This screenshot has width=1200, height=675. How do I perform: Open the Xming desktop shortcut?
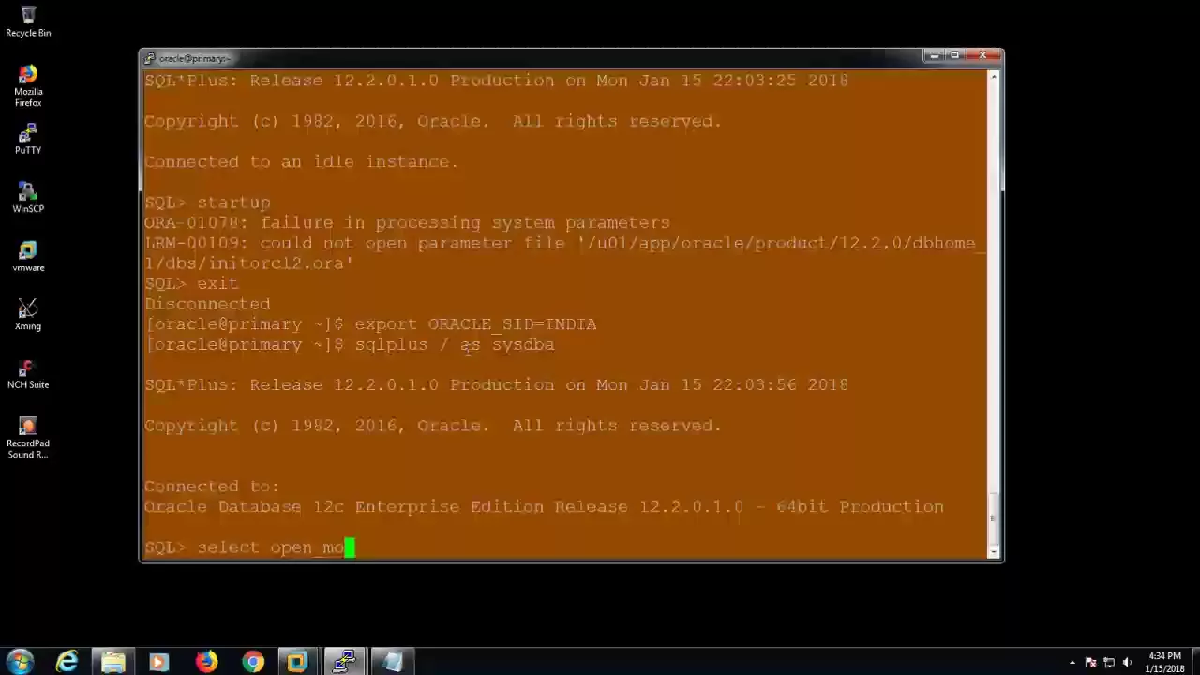tap(28, 314)
